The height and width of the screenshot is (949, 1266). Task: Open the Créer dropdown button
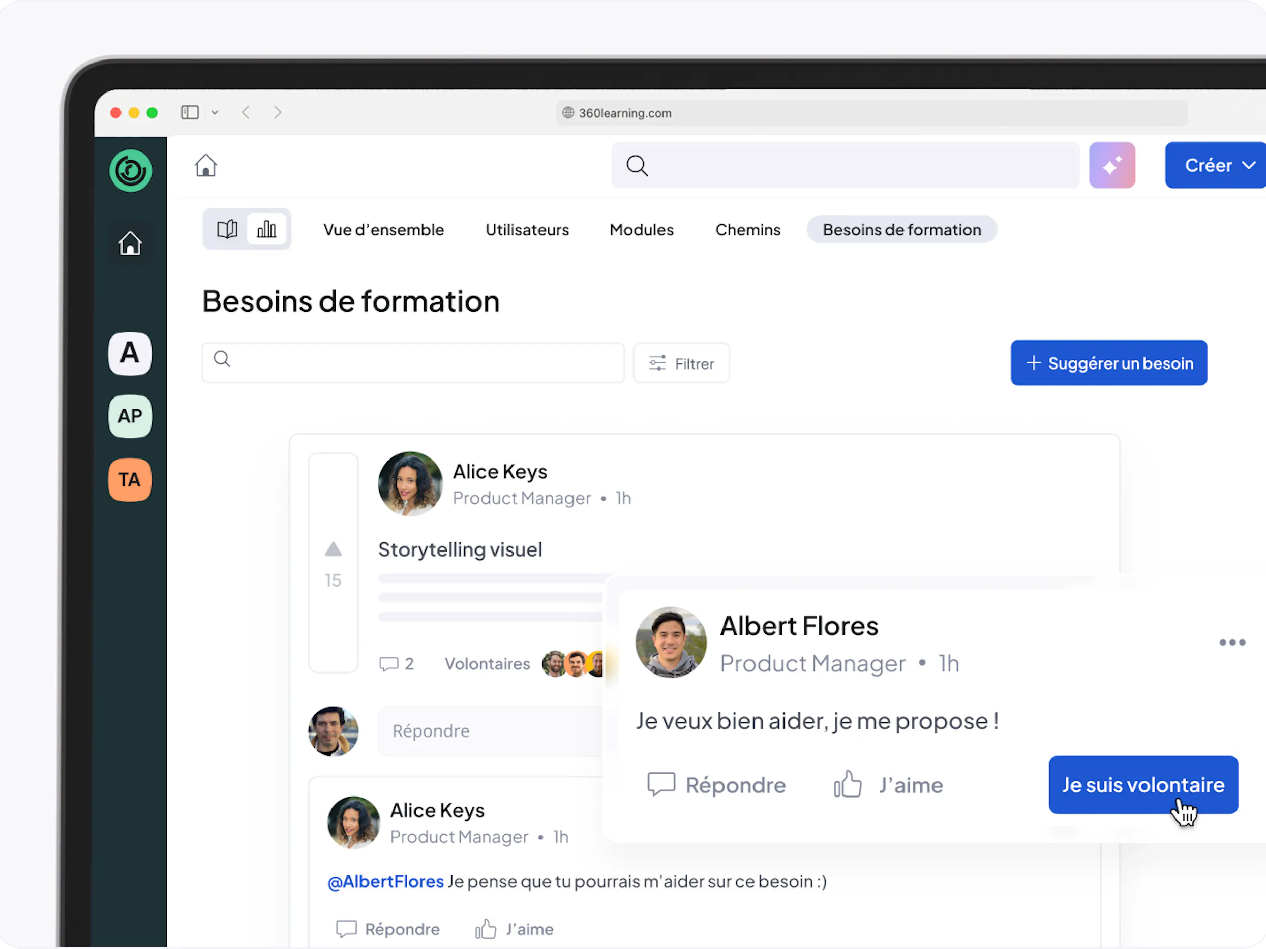(1216, 165)
